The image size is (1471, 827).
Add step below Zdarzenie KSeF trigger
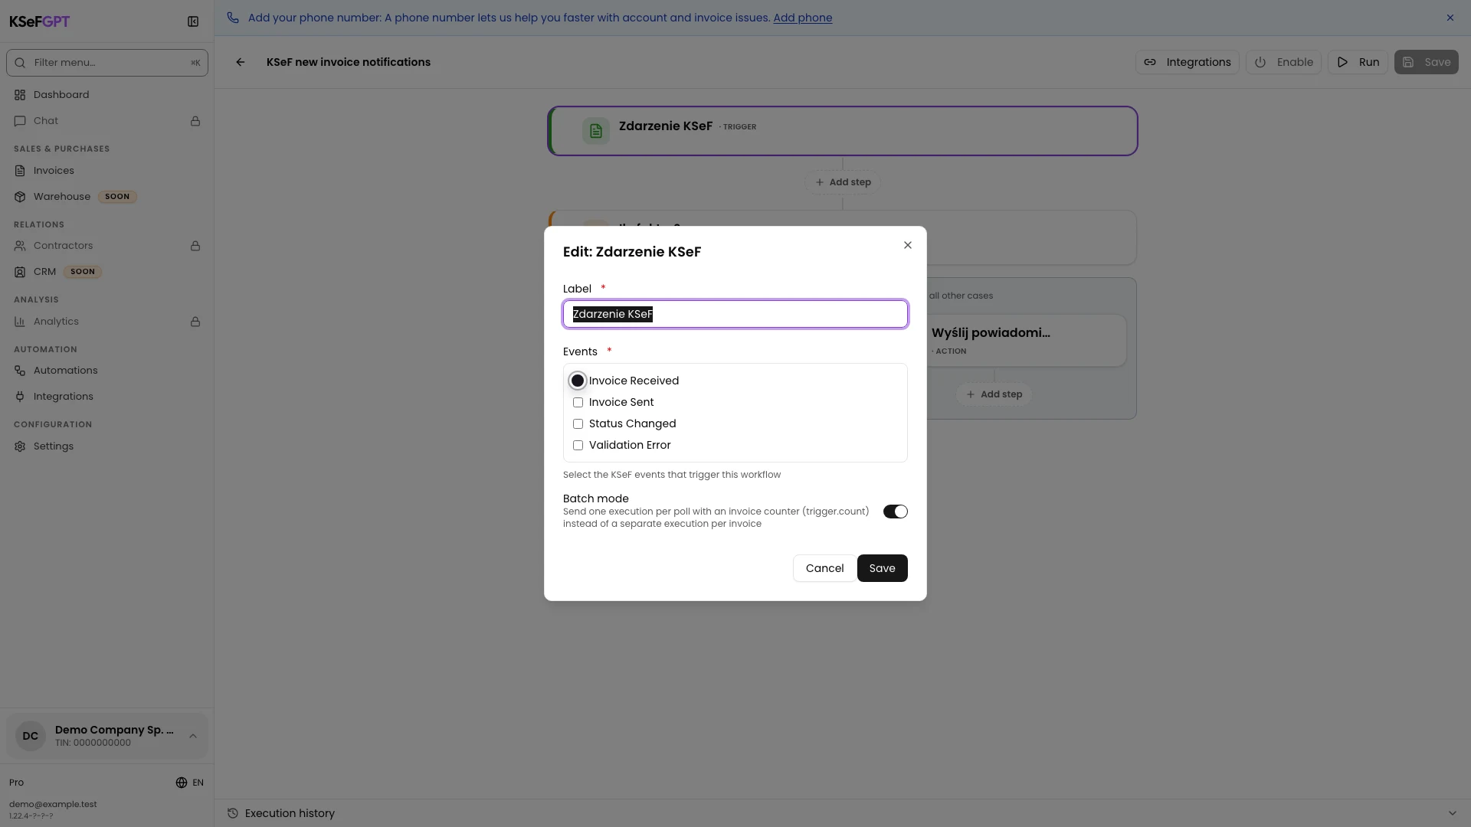pos(843,182)
